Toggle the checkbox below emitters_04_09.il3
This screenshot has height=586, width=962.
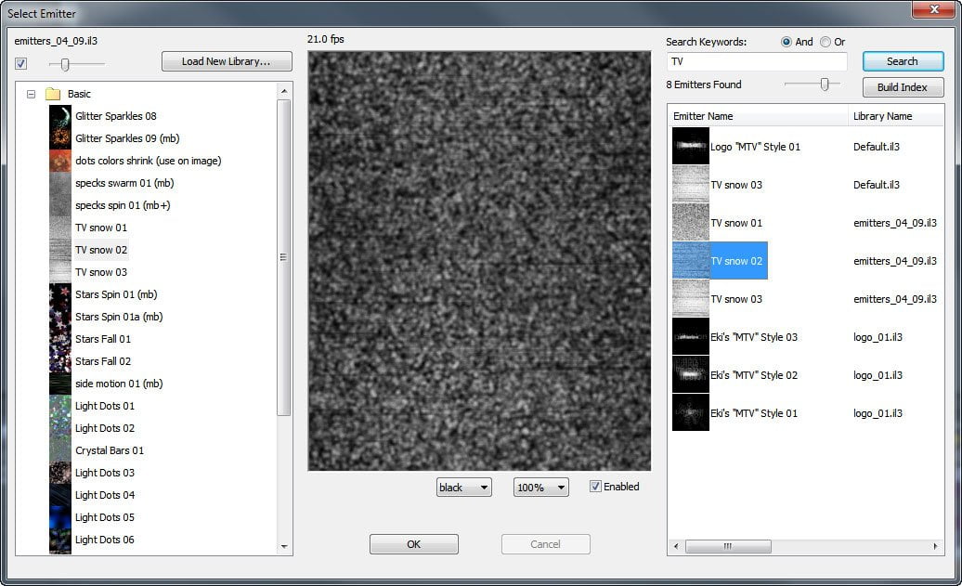(x=20, y=63)
